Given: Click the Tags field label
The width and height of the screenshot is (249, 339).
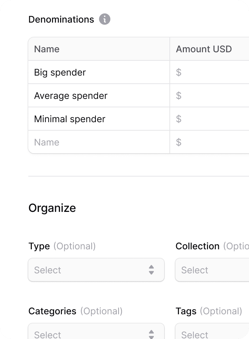Looking at the screenshot, I should pos(186,311).
